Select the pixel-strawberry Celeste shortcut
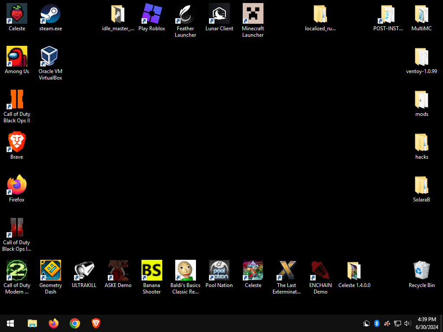Screen dimensions: 443x332 (x=17, y=13)
